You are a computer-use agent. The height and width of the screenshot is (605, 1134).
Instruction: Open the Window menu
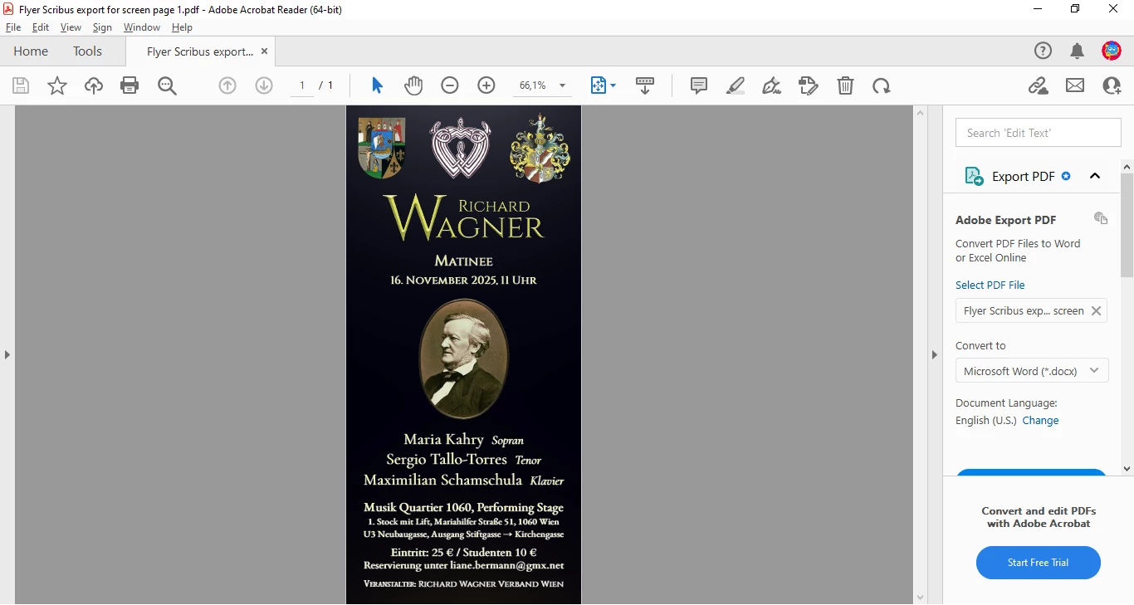click(142, 27)
